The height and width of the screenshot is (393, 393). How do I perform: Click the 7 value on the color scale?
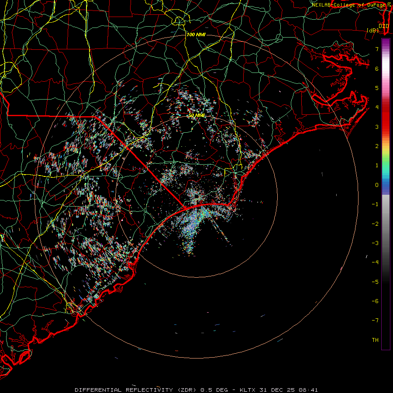pyautogui.click(x=377, y=49)
